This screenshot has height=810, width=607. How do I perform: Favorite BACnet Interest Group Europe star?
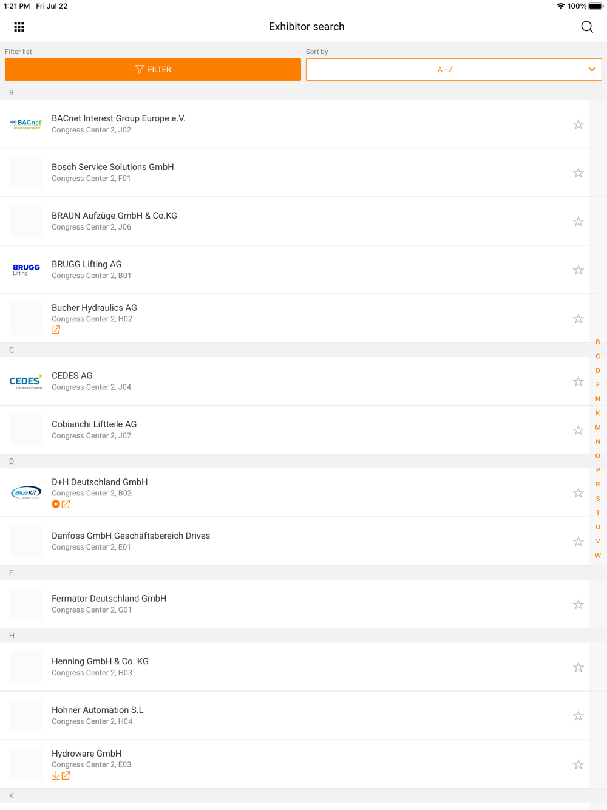(x=578, y=124)
